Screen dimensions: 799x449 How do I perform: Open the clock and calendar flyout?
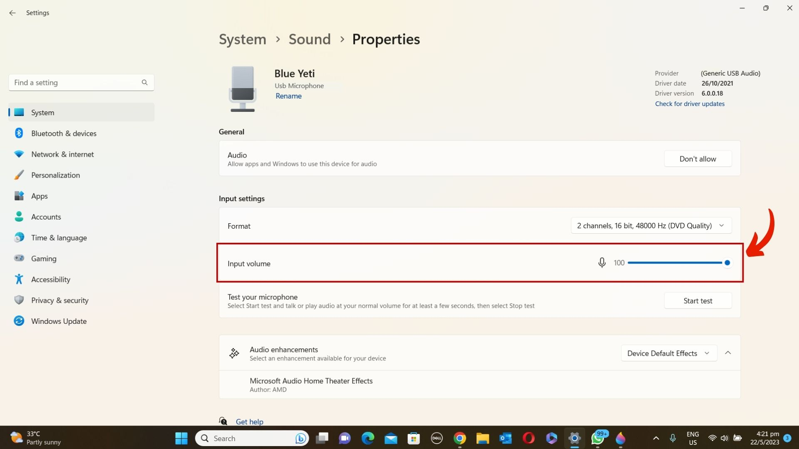(x=765, y=438)
